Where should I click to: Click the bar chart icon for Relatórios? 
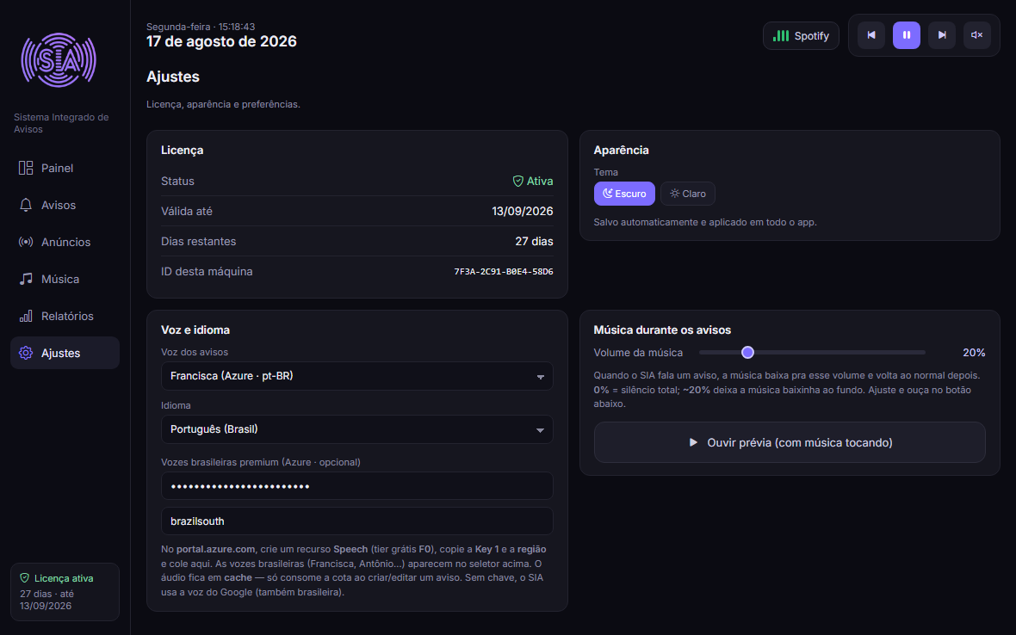(26, 316)
